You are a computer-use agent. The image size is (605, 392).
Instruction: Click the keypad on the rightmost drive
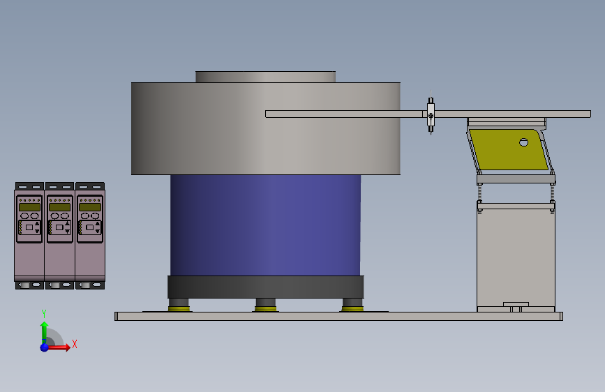click(90, 227)
